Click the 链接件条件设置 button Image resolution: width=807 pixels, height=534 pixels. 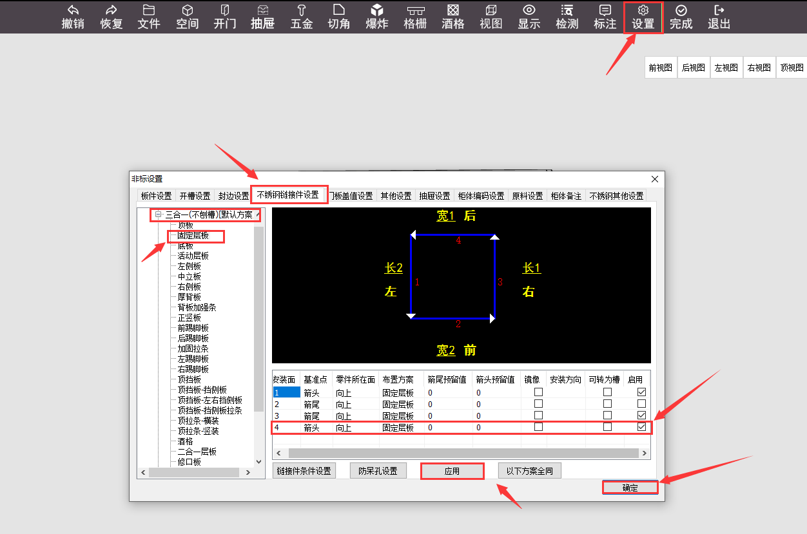(x=304, y=471)
